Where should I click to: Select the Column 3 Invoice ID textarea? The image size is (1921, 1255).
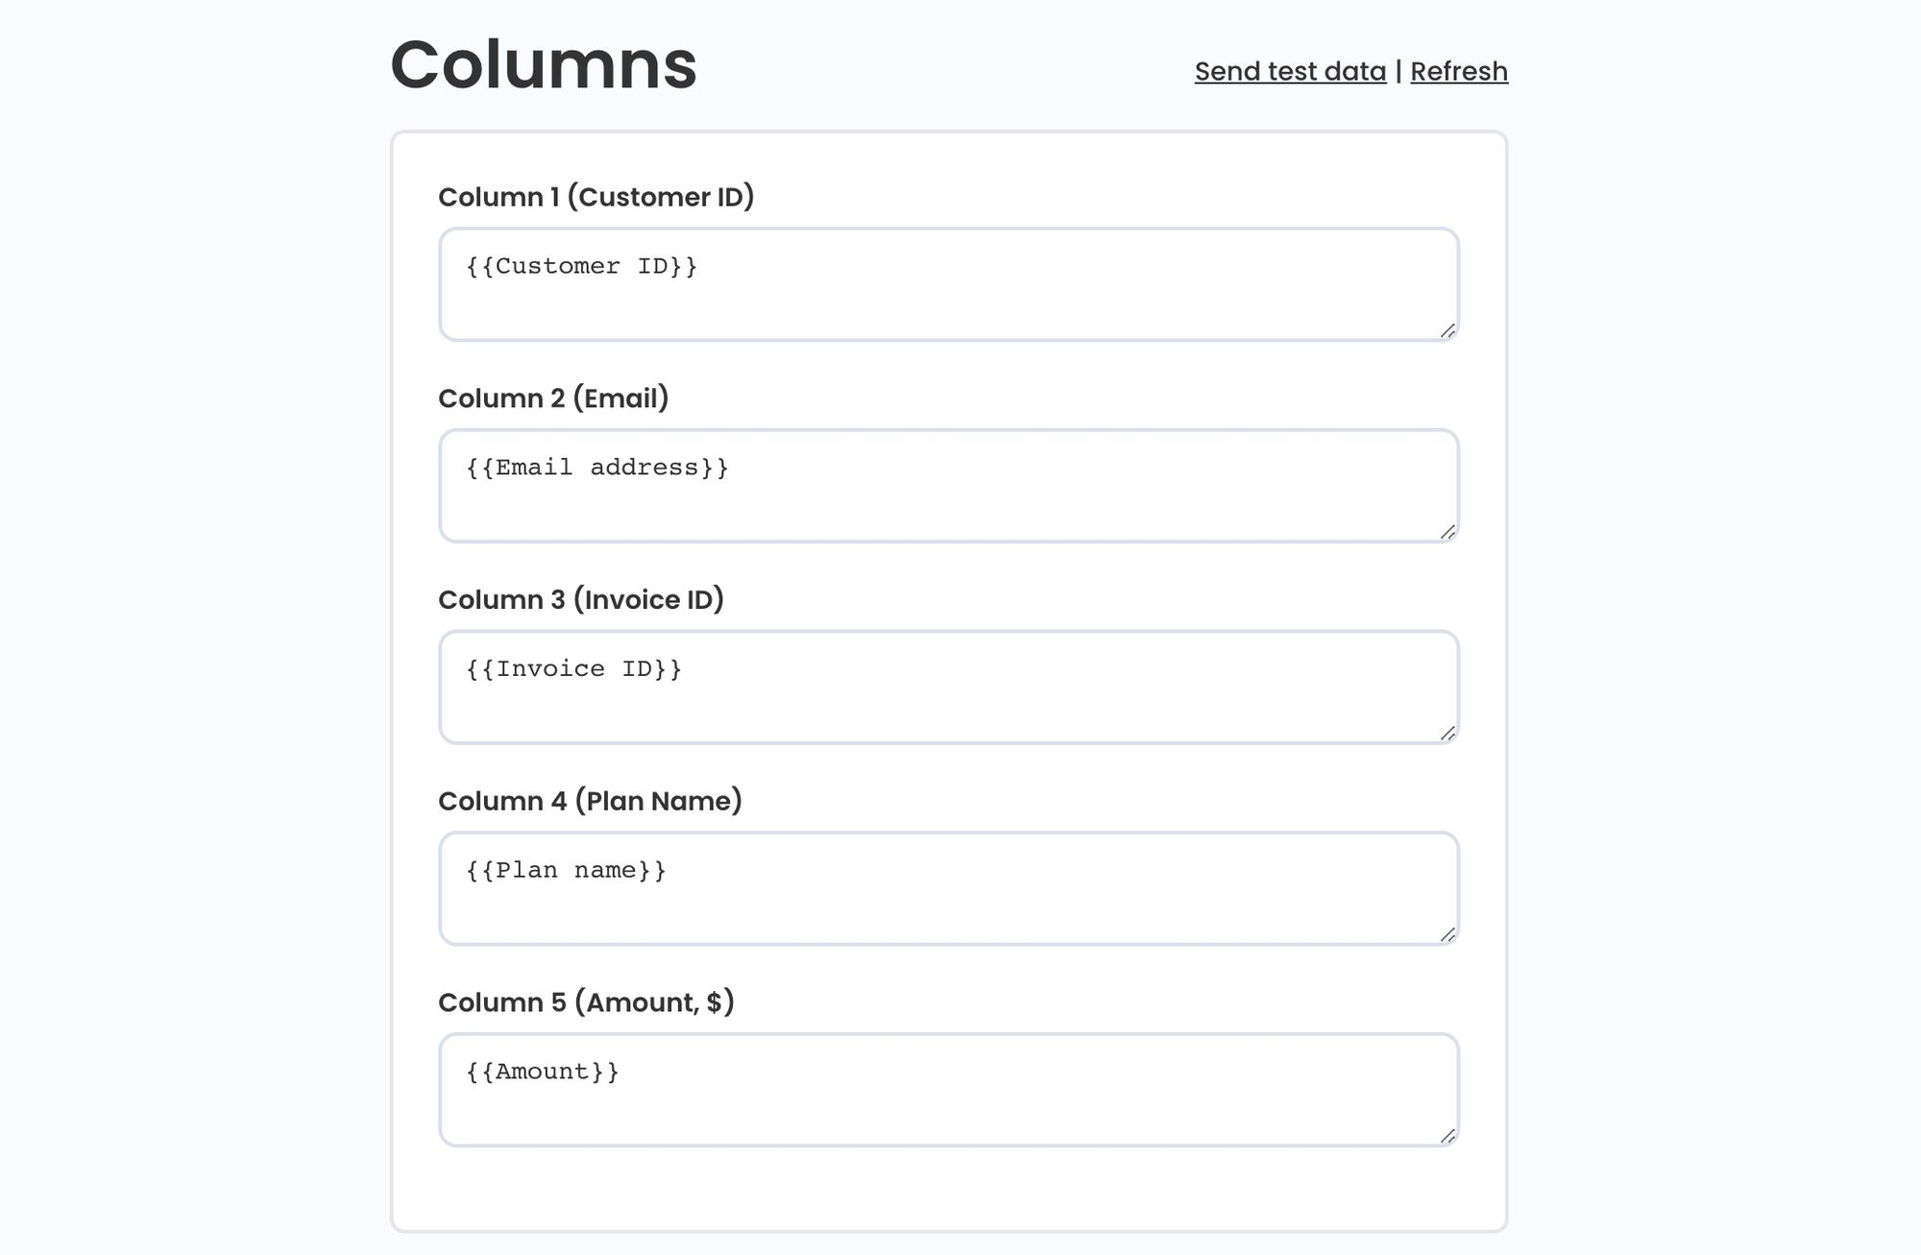point(948,688)
